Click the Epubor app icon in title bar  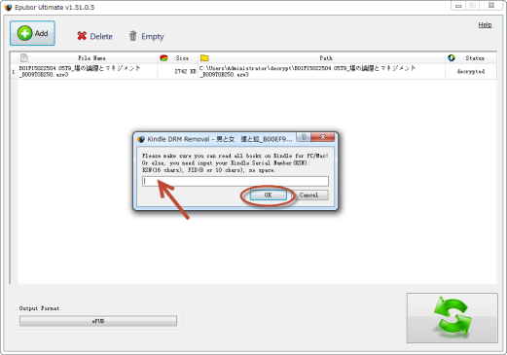click(8, 7)
